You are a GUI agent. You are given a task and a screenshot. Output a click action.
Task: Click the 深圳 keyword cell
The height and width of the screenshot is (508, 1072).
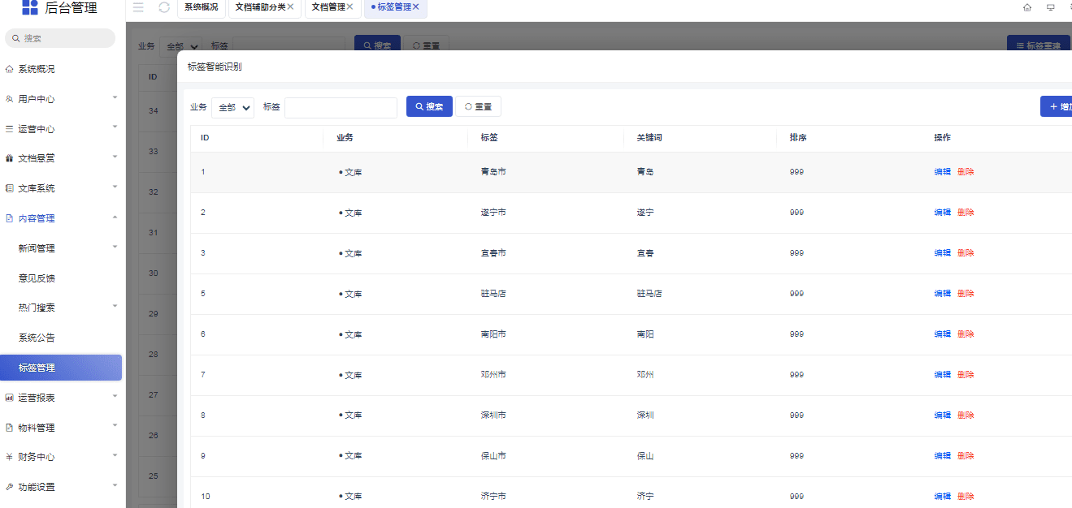(x=645, y=415)
